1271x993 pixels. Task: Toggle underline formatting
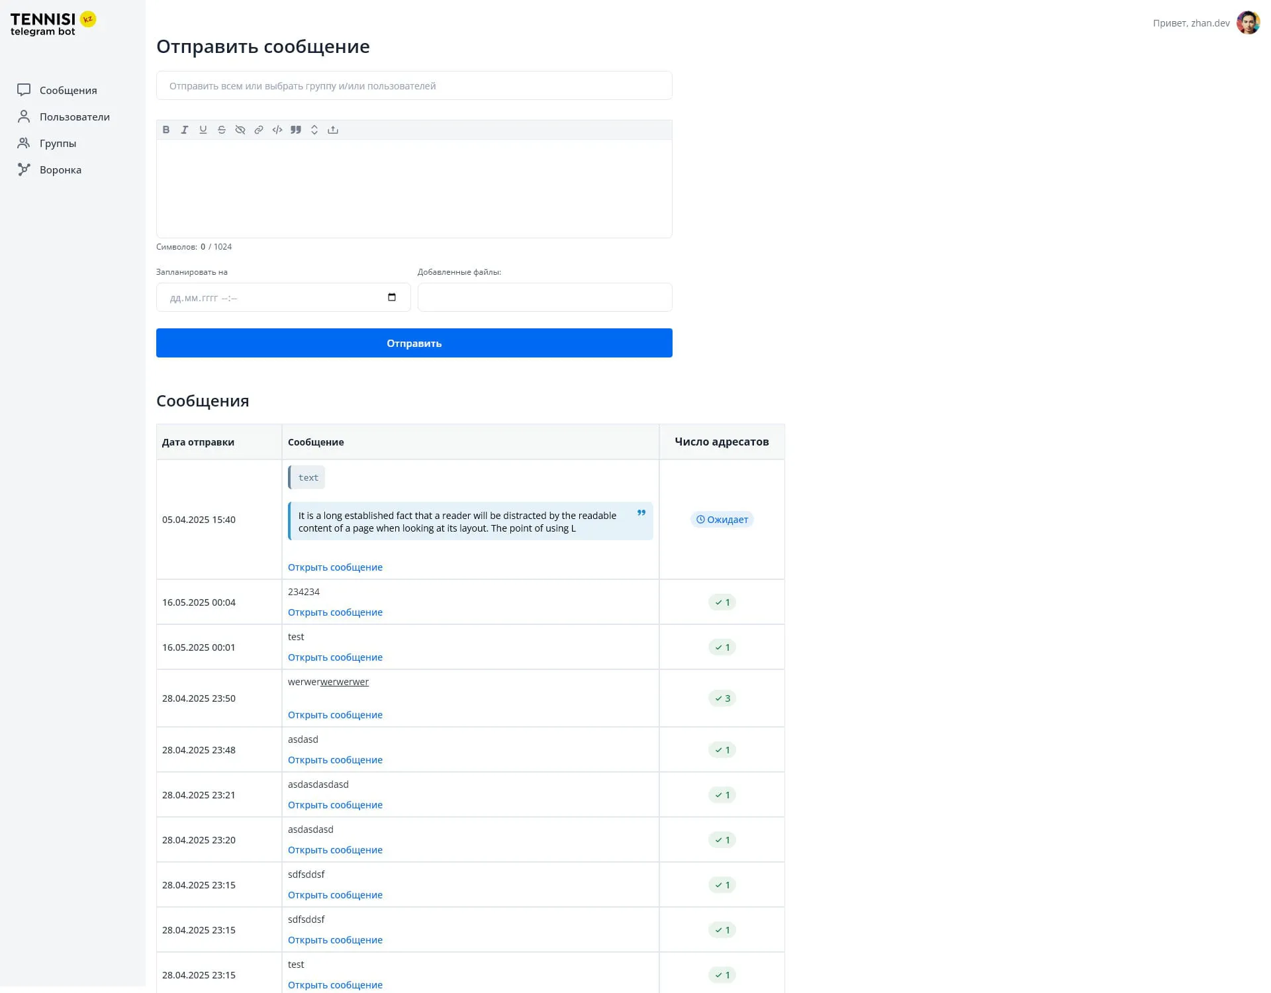pyautogui.click(x=203, y=130)
